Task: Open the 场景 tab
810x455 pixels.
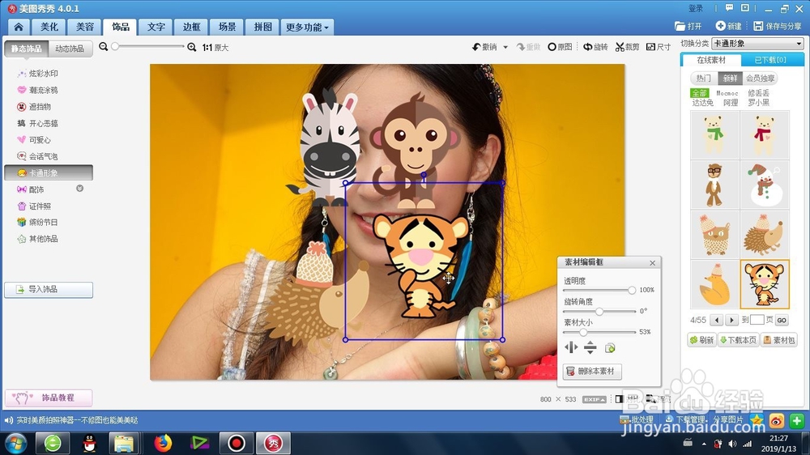Action: [x=227, y=27]
